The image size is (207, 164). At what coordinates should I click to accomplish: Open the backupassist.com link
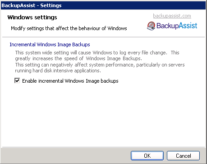pyautogui.click(x=172, y=16)
